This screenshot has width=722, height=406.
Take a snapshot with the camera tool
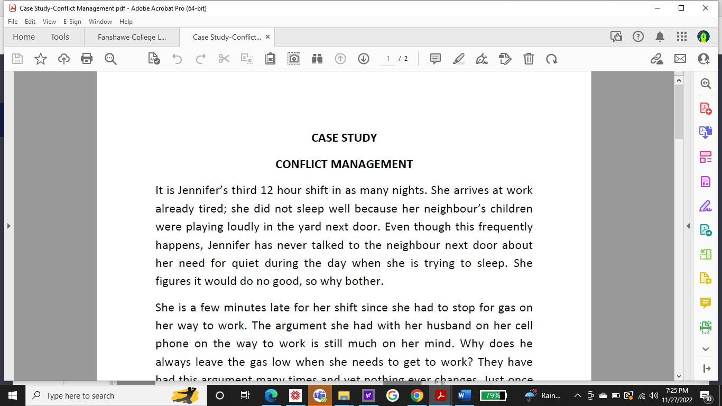(x=294, y=59)
